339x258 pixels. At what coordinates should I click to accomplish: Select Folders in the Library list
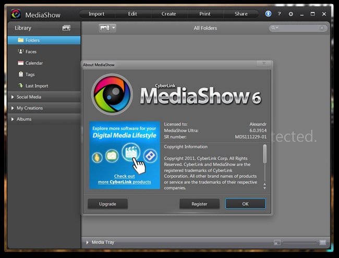click(44, 40)
